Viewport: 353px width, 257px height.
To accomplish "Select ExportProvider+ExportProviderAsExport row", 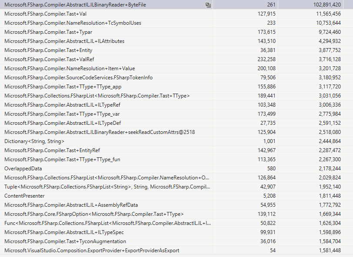I will pyautogui.click(x=176, y=250).
